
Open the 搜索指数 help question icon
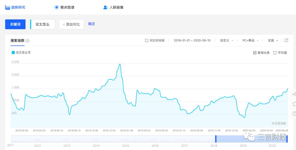click(x=28, y=41)
